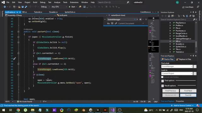Screen dimensions: 202x113
Task: Click the notifications bell in the status bar
Action: pos(198,105)
